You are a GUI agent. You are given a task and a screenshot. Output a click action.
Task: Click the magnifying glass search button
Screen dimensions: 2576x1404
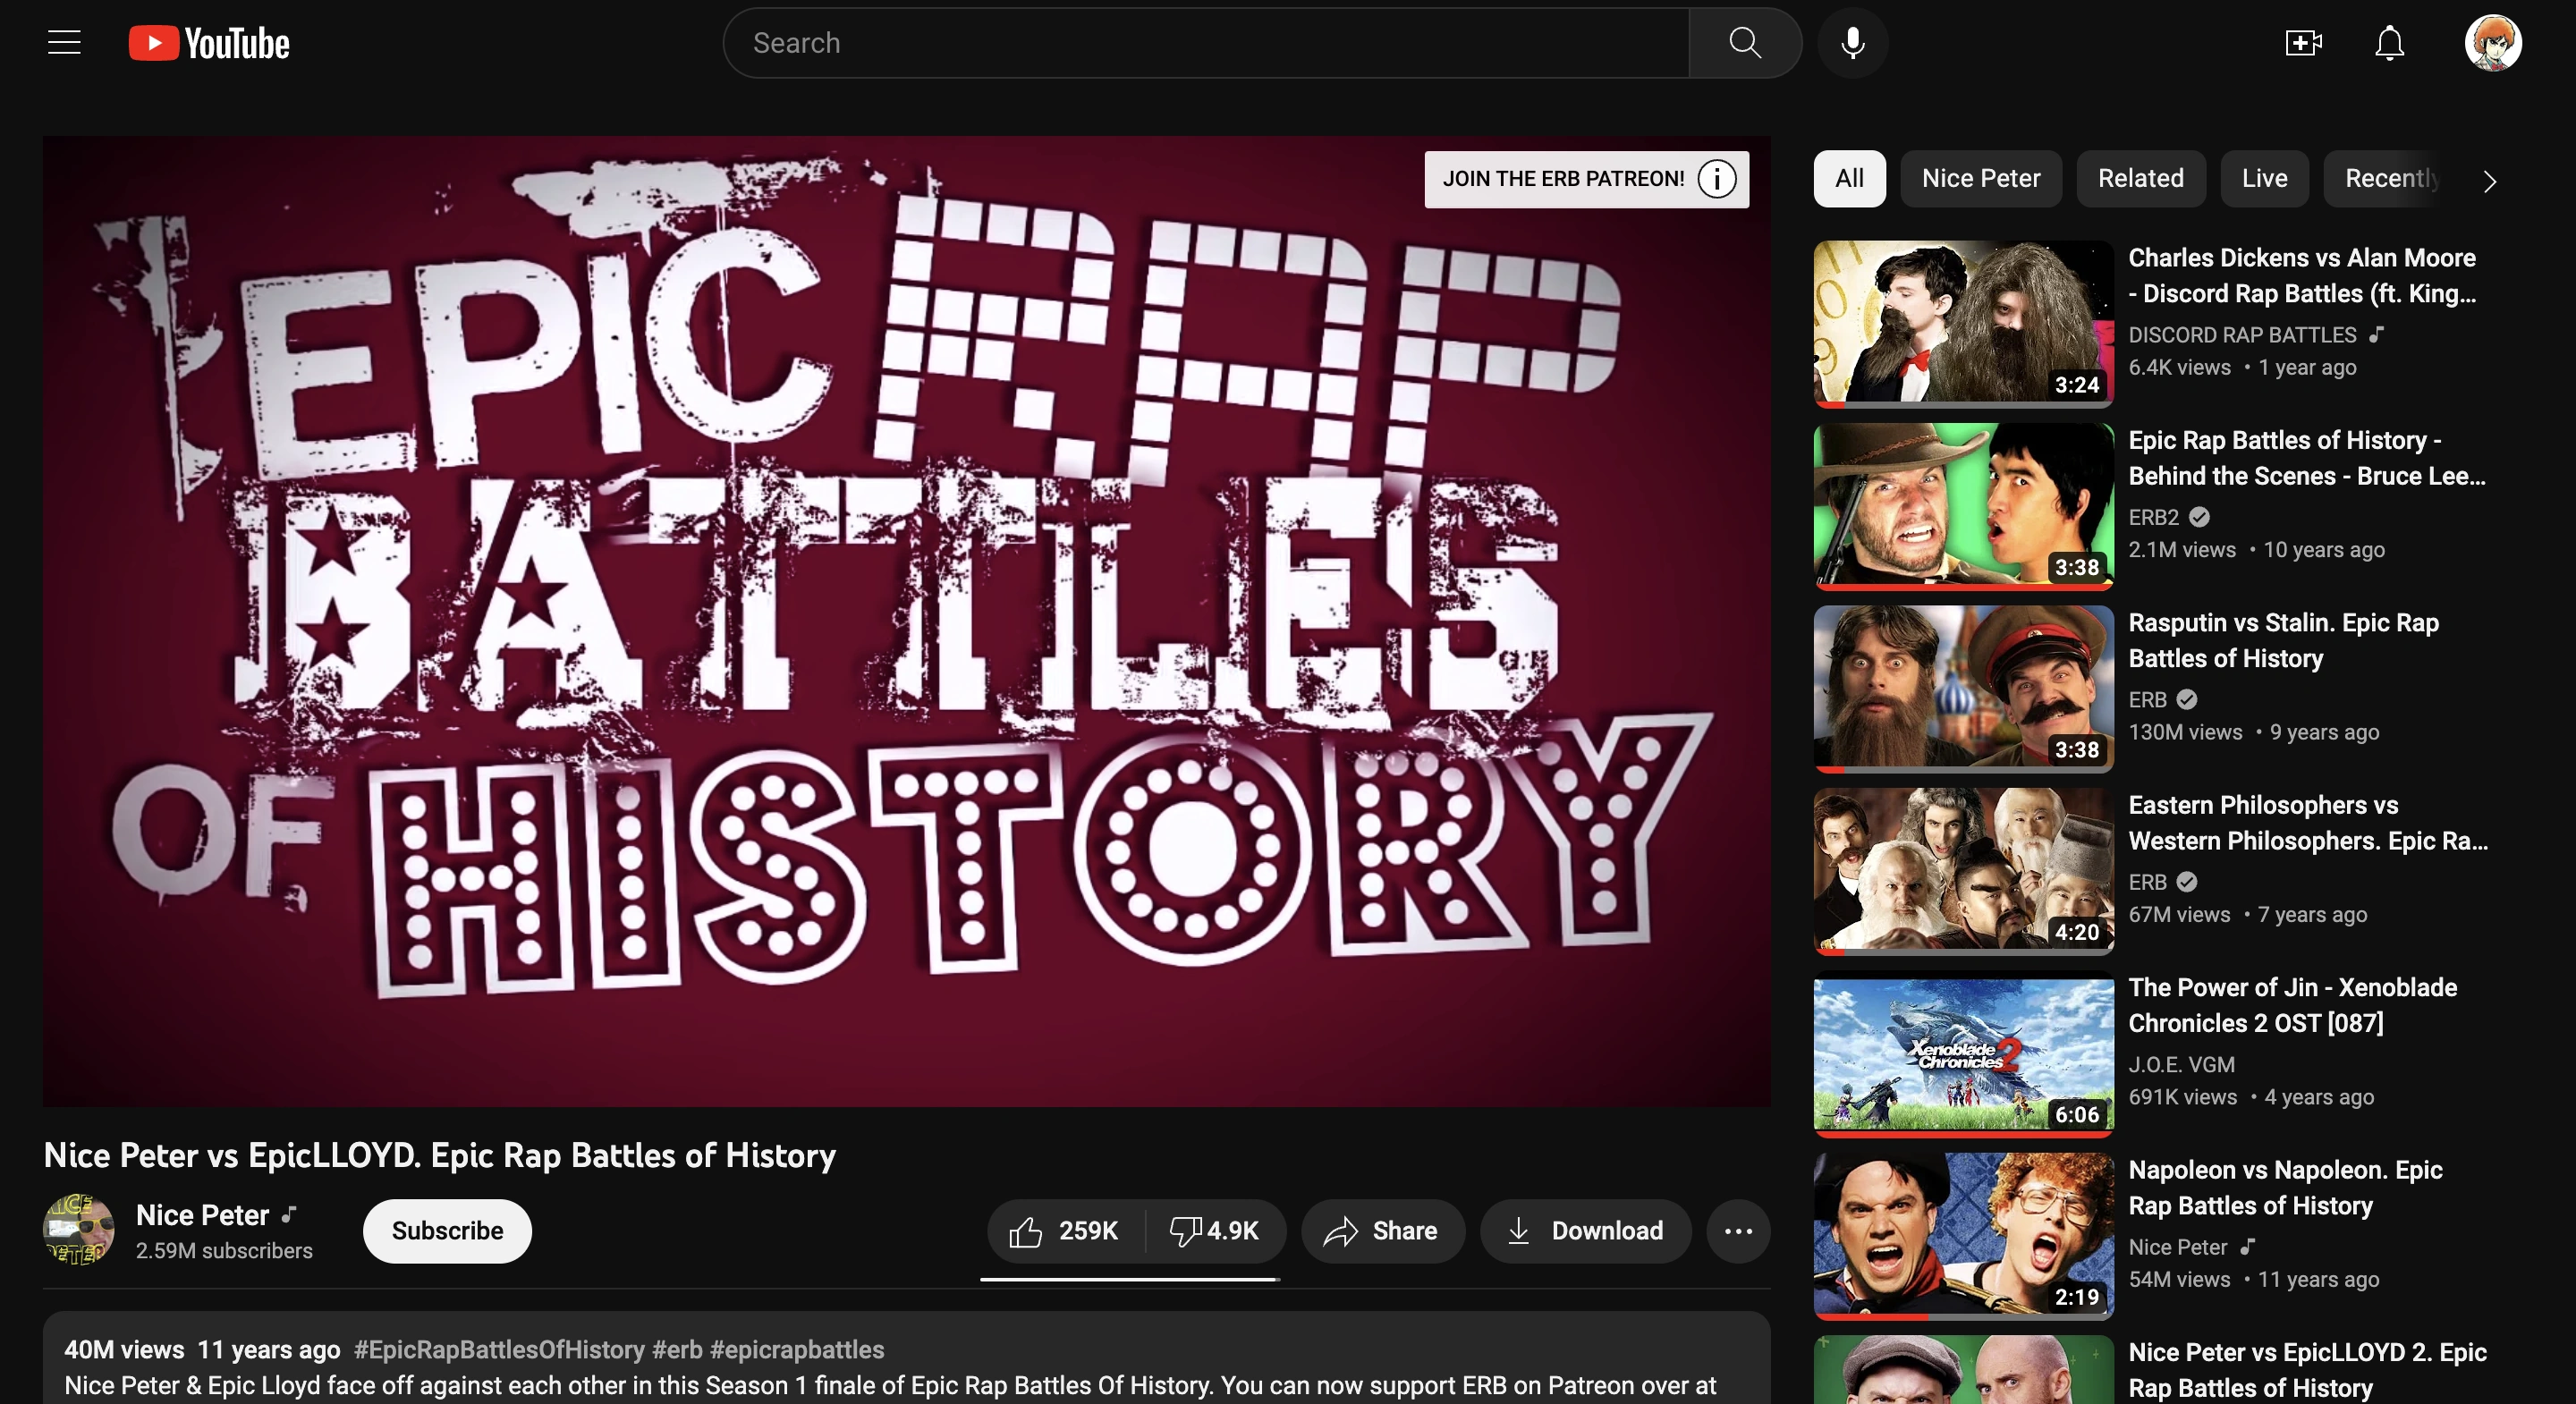tap(1744, 43)
